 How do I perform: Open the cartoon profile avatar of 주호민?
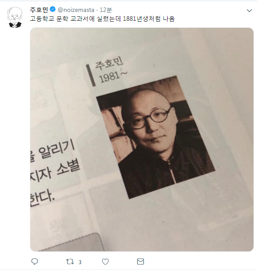tap(15, 17)
